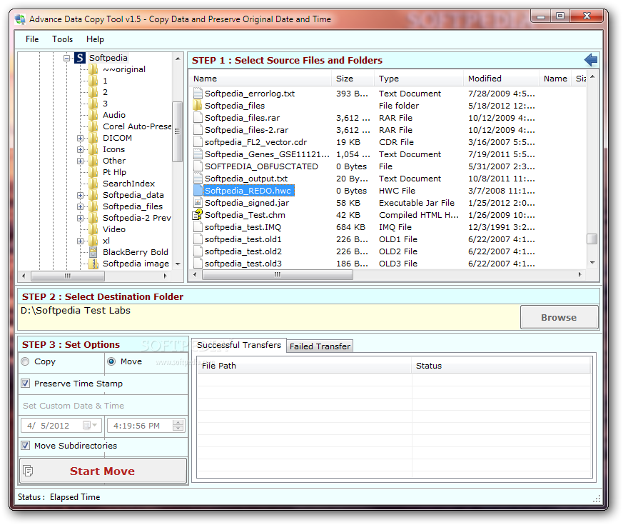
Task: Click the softpedia_test.IMQ file icon
Action: [x=198, y=227]
